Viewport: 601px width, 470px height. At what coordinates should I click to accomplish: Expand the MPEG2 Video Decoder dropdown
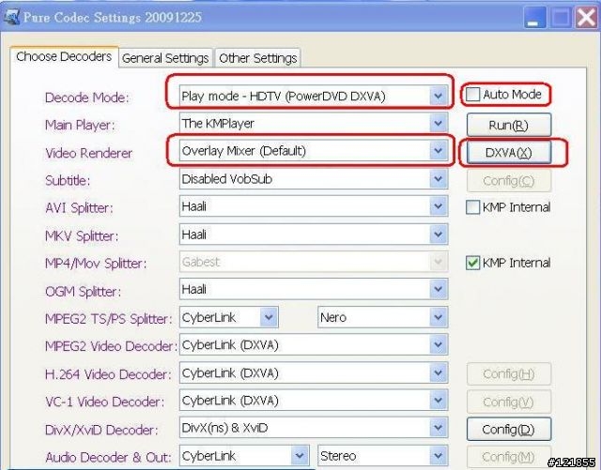[x=313, y=344]
